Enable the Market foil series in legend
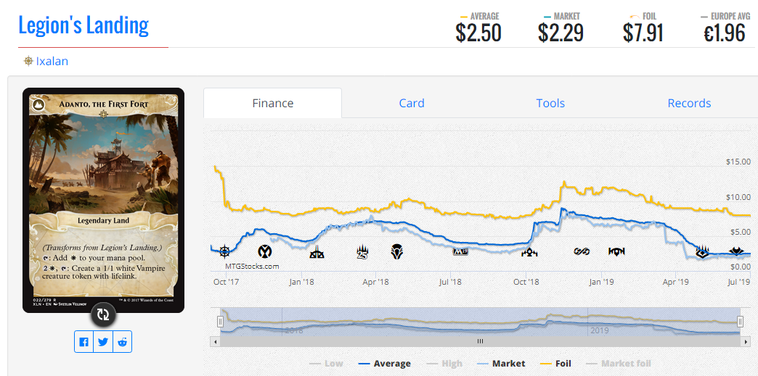The image size is (758, 376). click(619, 364)
